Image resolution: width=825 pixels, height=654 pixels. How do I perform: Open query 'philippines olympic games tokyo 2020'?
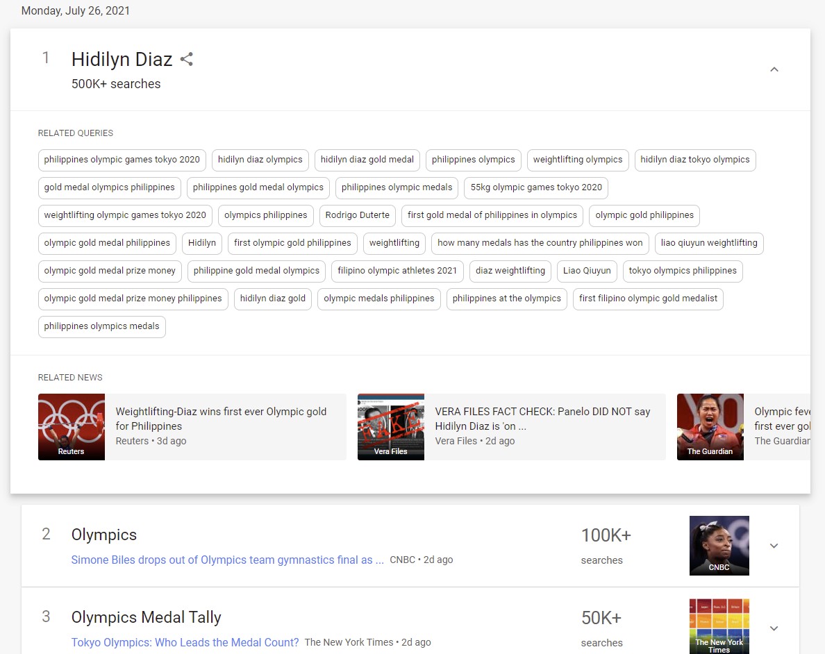(122, 160)
